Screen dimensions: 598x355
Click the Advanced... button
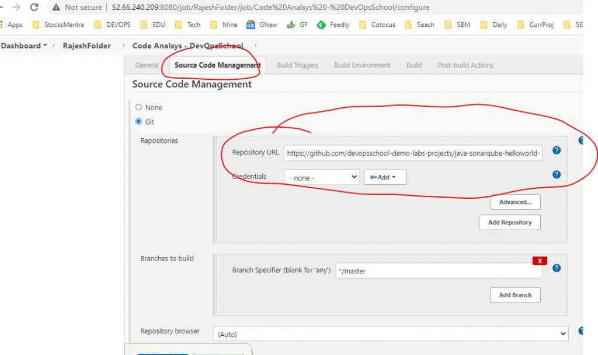tap(515, 202)
